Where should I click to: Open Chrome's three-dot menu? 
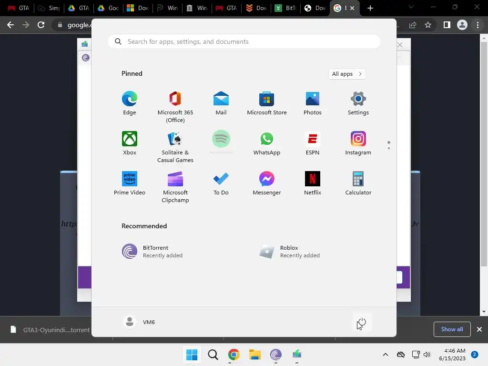click(x=478, y=25)
